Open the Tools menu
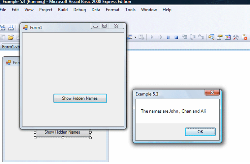Image resolution: width=250 pixels, height=164 pixels. pos(130,10)
